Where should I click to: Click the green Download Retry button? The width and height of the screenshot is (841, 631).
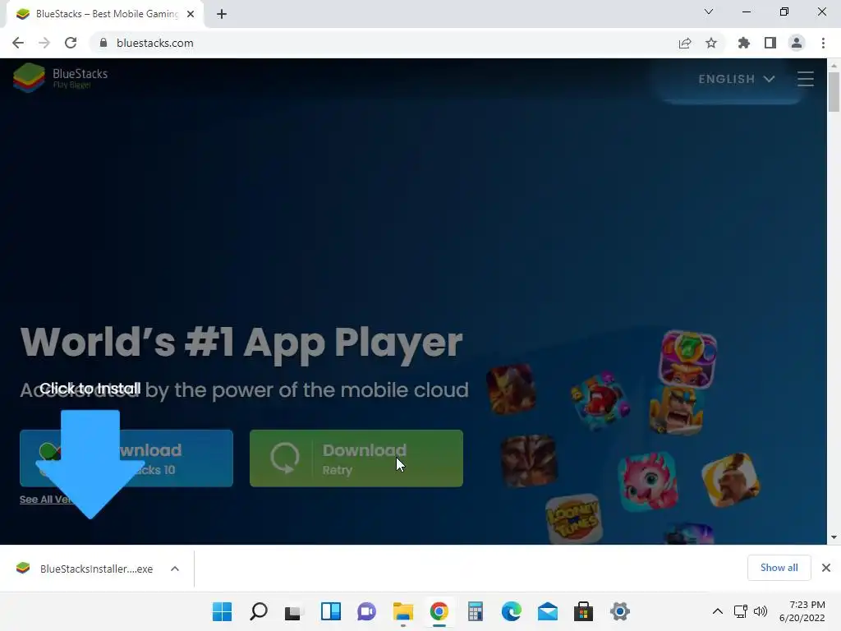356,458
